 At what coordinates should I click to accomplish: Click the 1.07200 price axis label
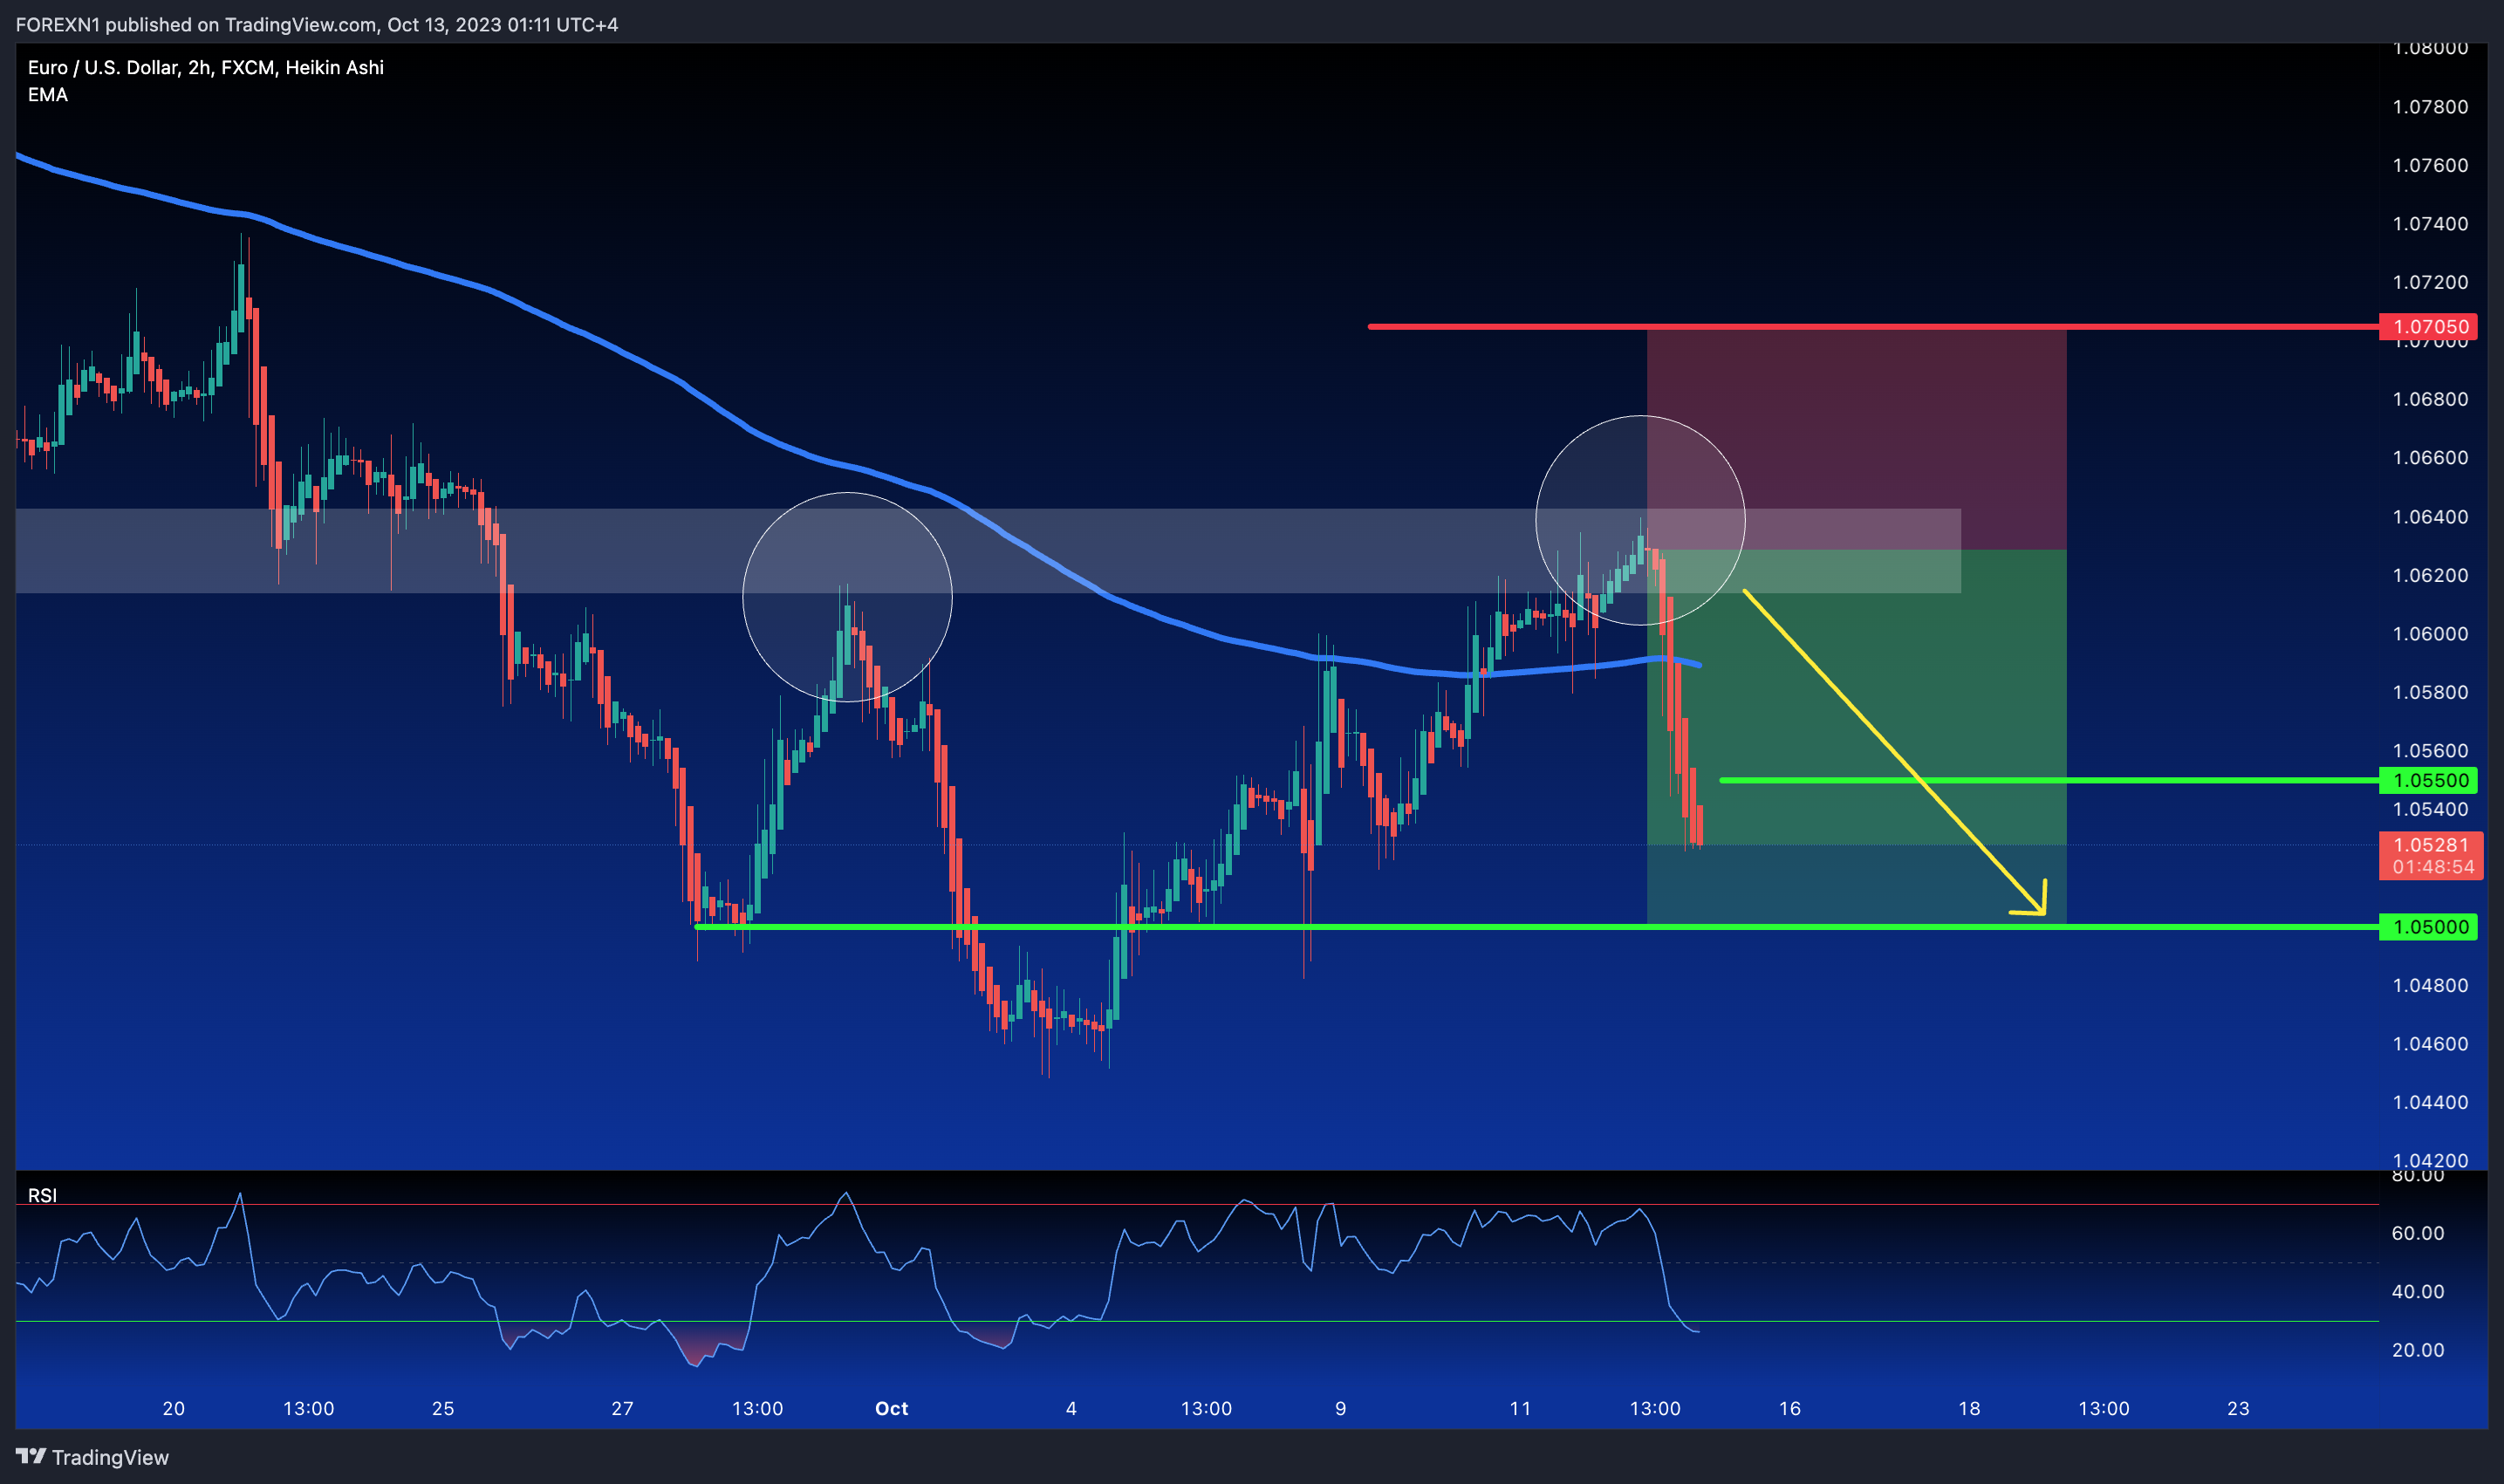click(2430, 282)
